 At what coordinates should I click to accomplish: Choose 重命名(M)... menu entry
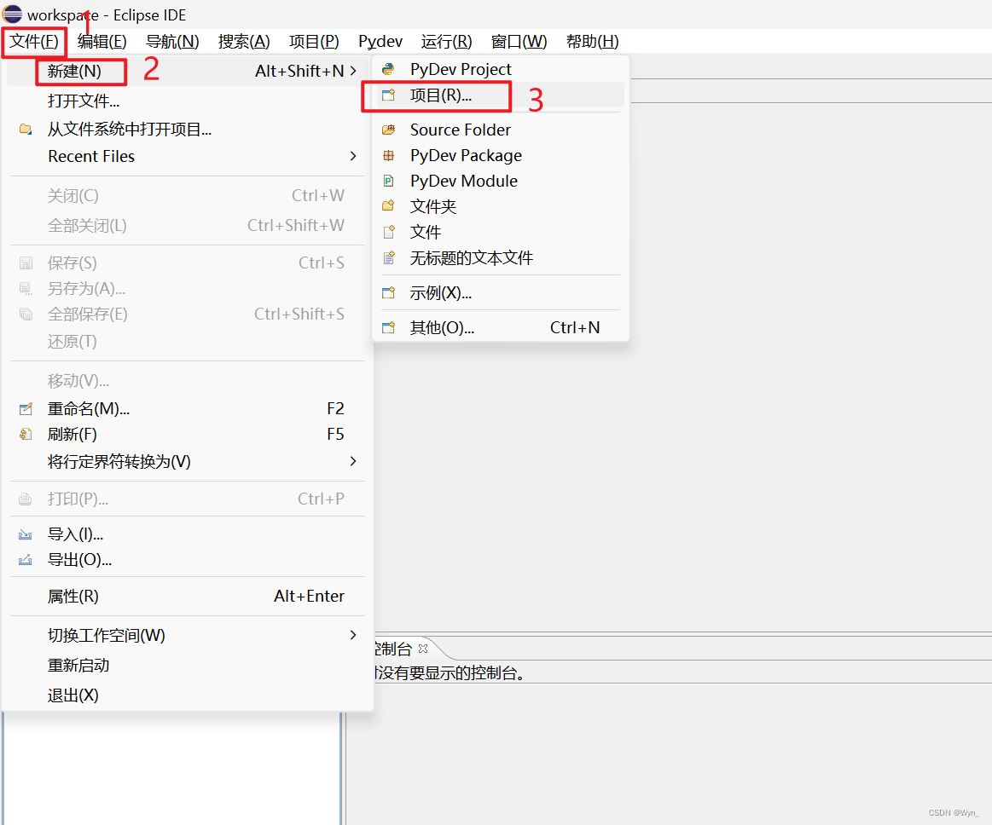186,409
